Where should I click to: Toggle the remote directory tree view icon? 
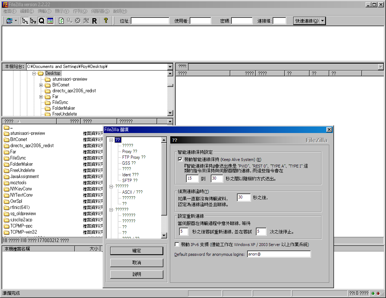(33, 21)
